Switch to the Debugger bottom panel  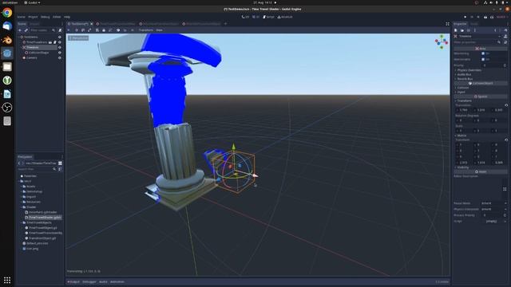click(x=89, y=281)
